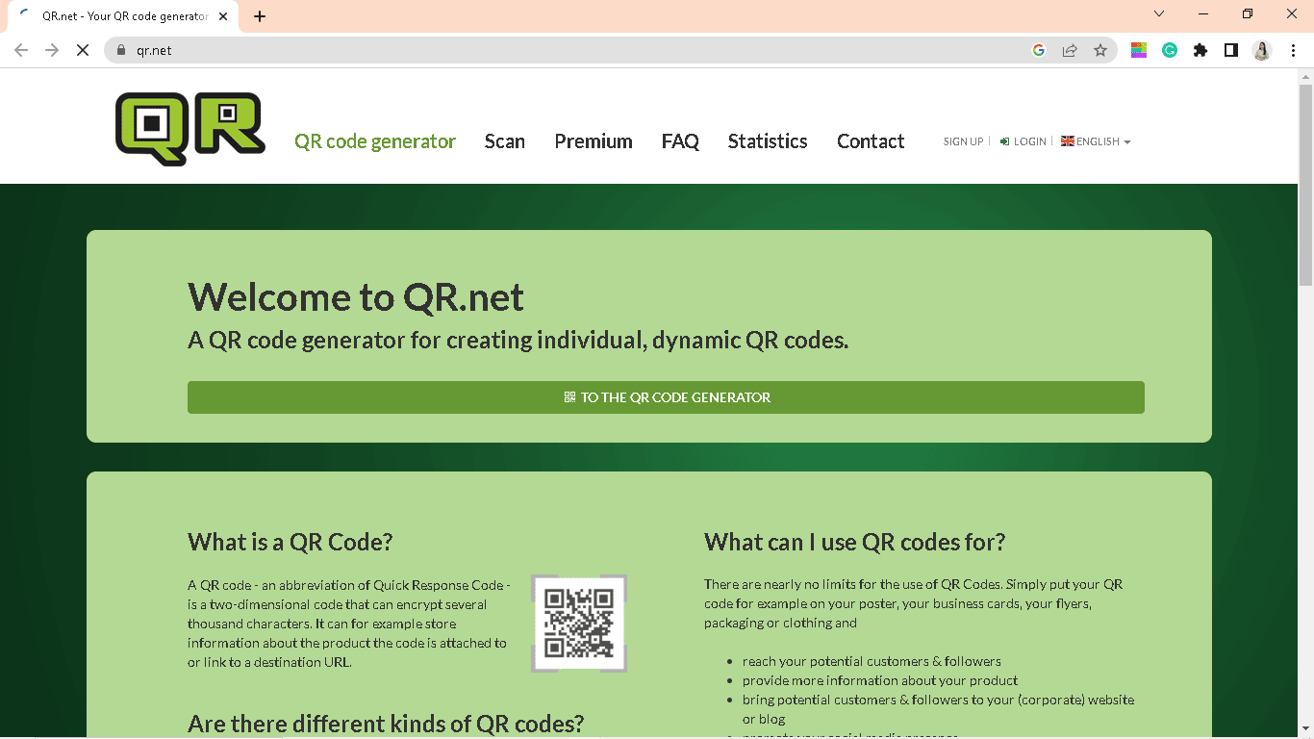Go to the Premium page
This screenshot has width=1314, height=739.
pyautogui.click(x=594, y=141)
